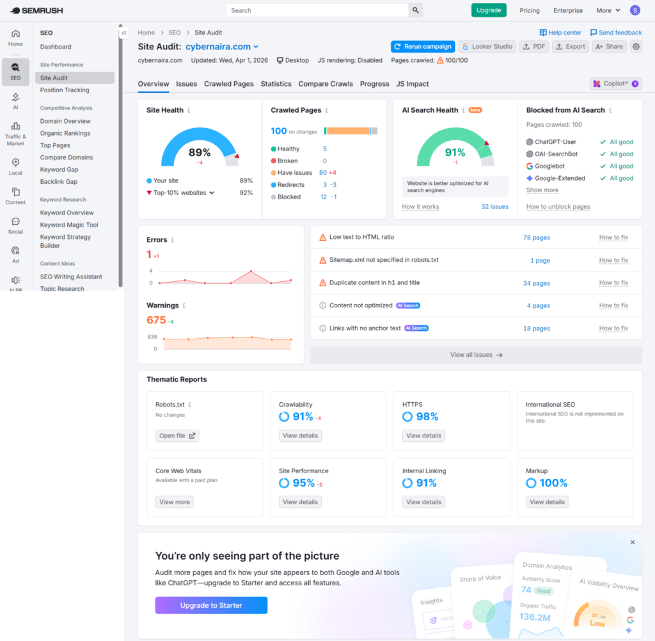Open the cybernaira.com domain dropdown
This screenshot has height=641, width=655.
[222, 46]
